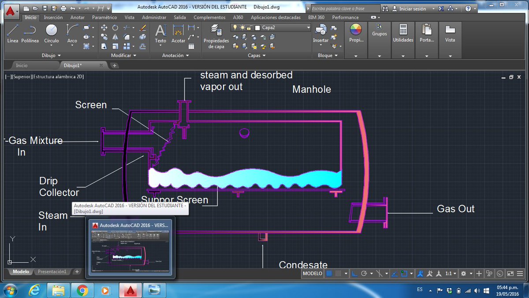
Task: Toggle snap mode in status bar
Action: click(x=338, y=274)
